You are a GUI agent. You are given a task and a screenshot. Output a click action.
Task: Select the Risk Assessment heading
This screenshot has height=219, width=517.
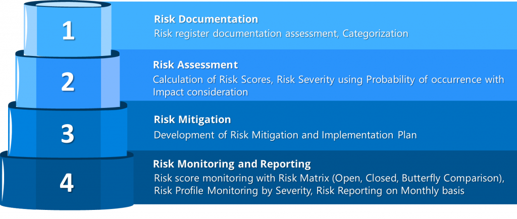[195, 65]
